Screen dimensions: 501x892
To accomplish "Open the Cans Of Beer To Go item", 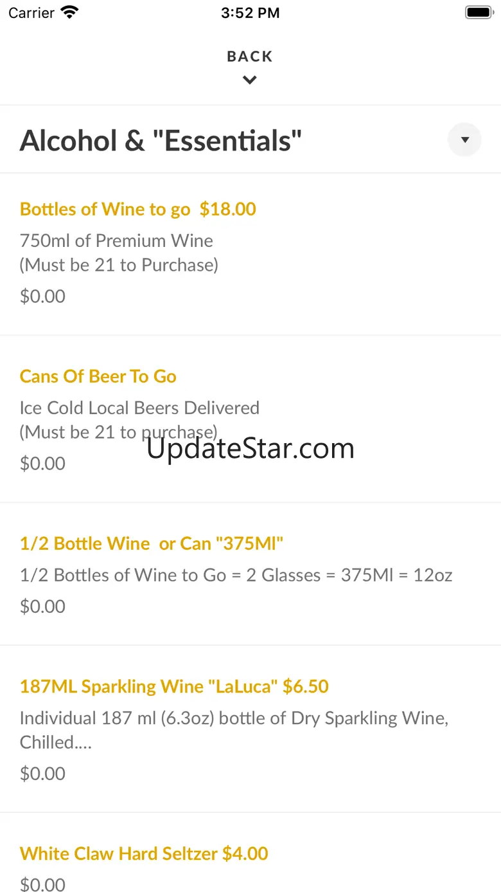I will click(x=98, y=376).
